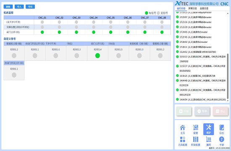Click the log panel scrollbar thumb
231x151 pixels.
[x=228, y=76]
